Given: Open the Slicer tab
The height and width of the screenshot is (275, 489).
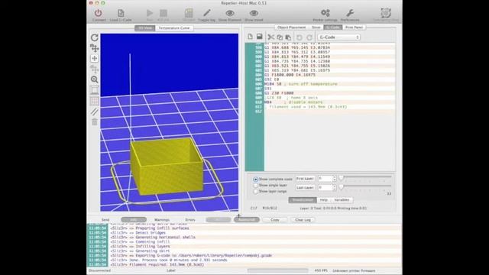Looking at the screenshot, I should (316, 27).
